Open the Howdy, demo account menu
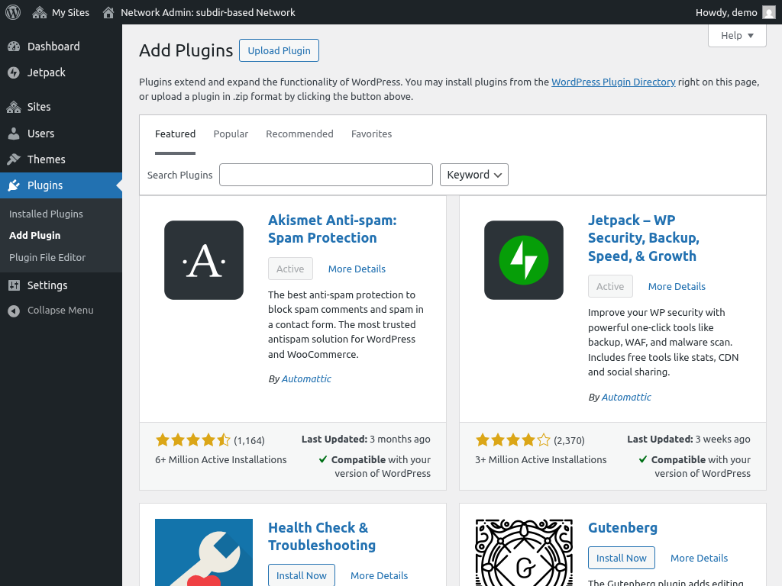The width and height of the screenshot is (782, 586). [735, 12]
